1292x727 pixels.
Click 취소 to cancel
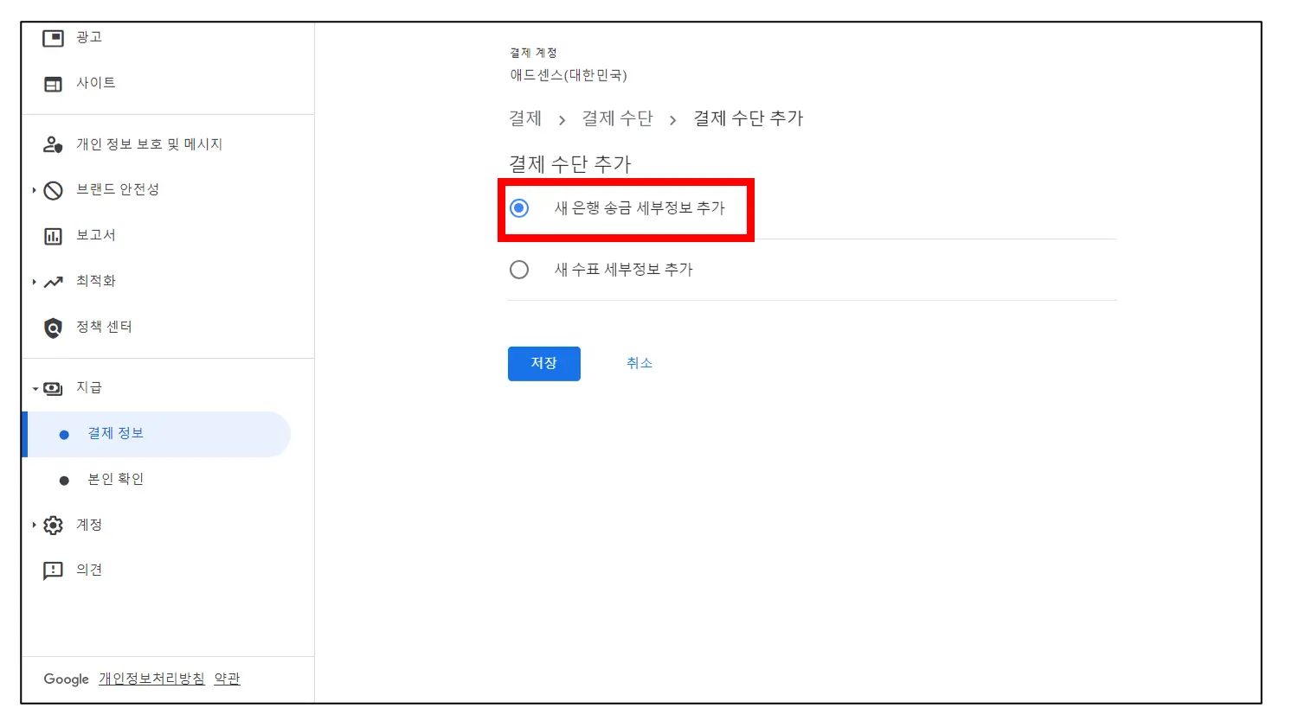(640, 363)
